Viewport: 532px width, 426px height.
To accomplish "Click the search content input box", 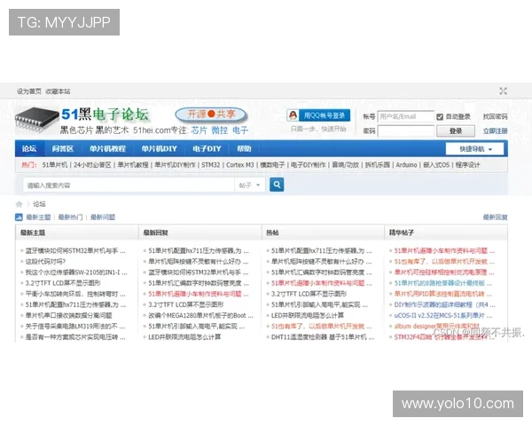I will coord(129,185).
